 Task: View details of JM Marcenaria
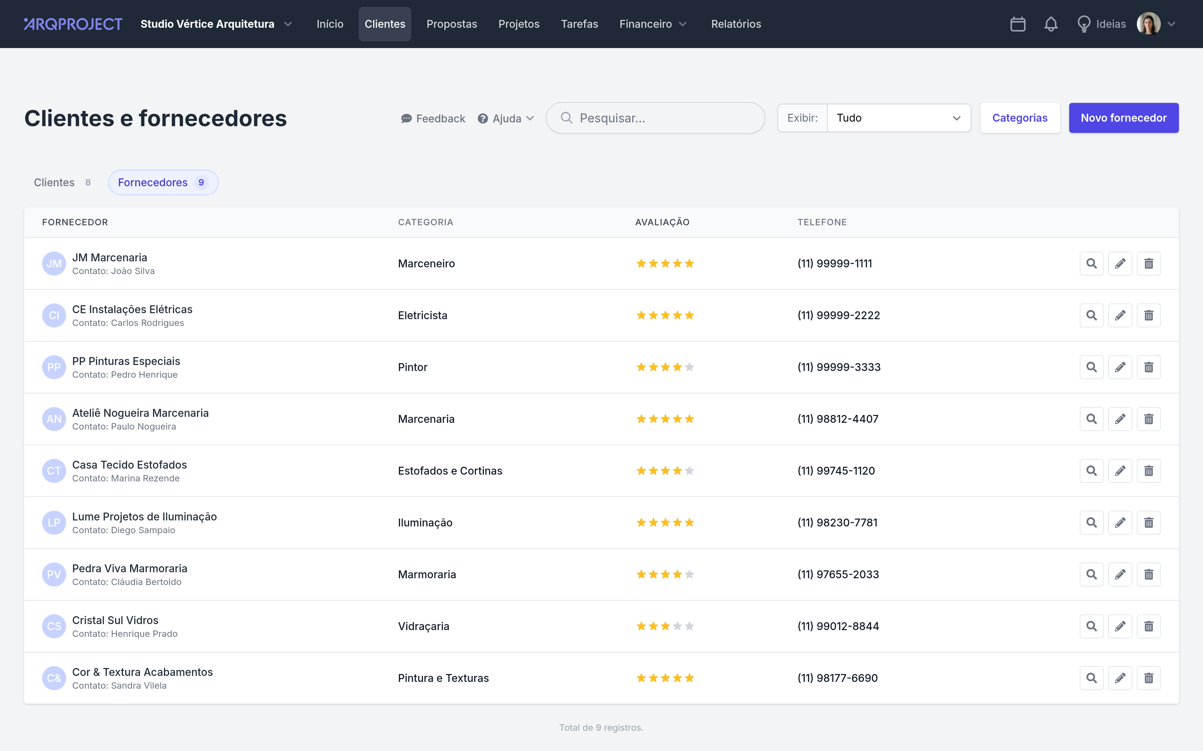click(x=1091, y=263)
